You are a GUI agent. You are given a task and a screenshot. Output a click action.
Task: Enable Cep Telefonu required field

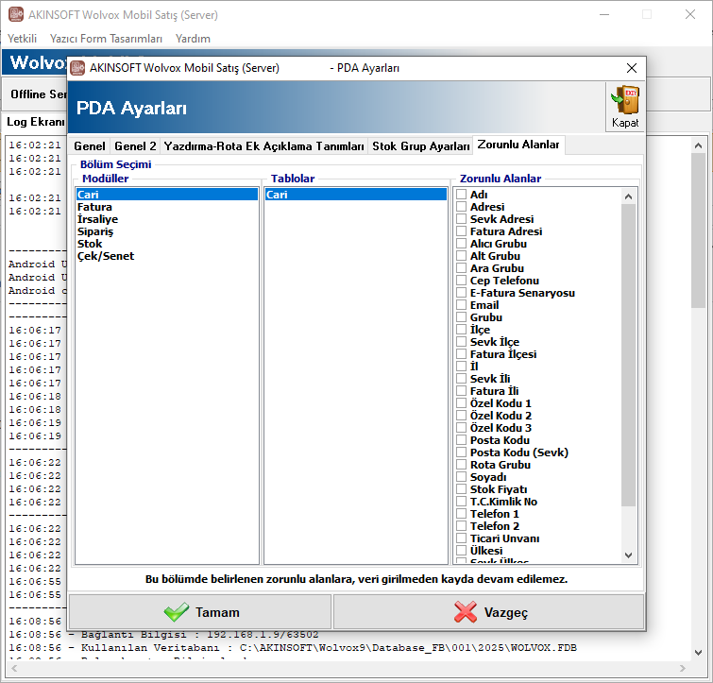click(x=461, y=281)
